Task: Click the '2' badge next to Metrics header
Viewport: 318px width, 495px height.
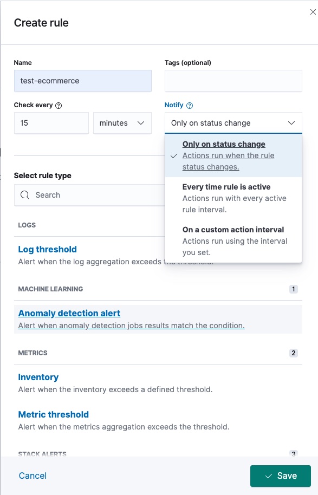Action: (x=293, y=353)
